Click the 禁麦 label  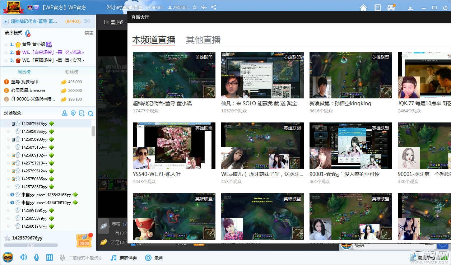tap(89, 33)
